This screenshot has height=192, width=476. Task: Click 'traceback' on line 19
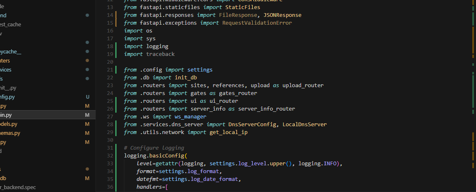160,54
